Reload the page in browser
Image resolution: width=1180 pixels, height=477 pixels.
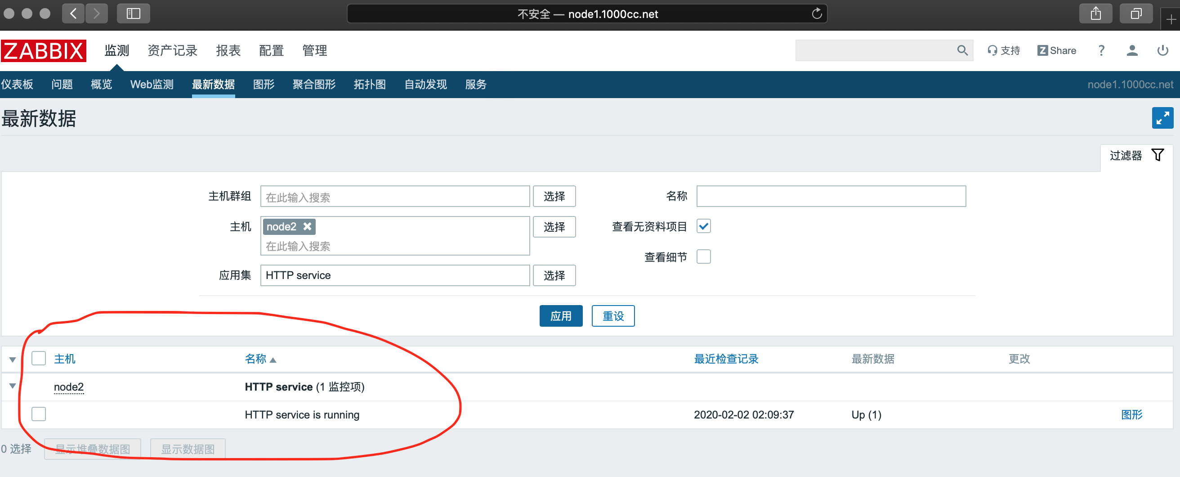(x=816, y=14)
